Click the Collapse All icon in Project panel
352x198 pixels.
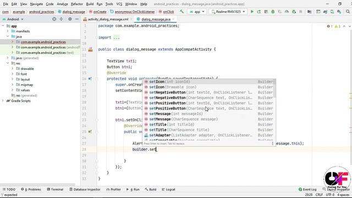point(61,19)
